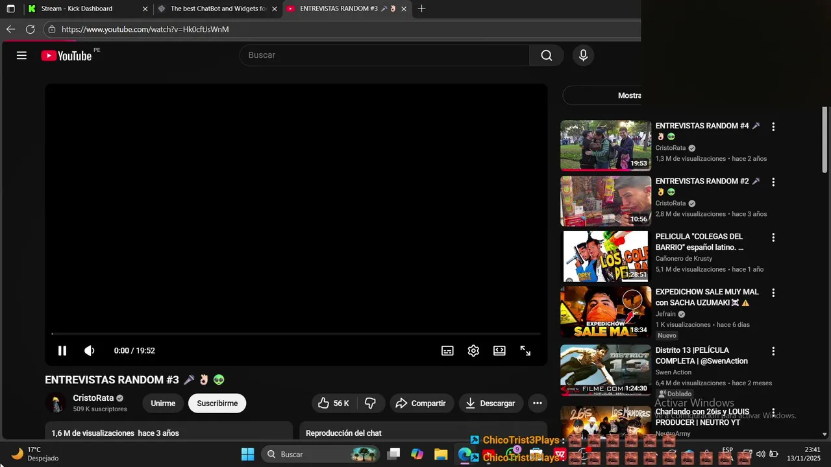Click Swen Action channel name

tap(673, 372)
